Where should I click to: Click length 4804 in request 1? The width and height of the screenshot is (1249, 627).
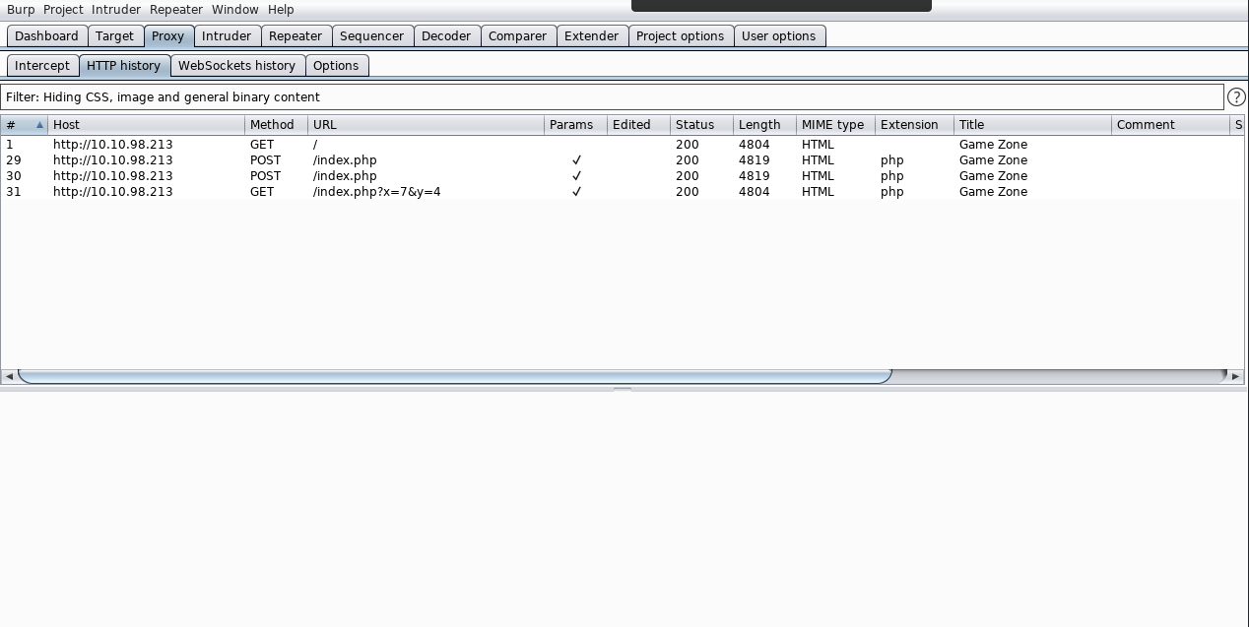pyautogui.click(x=754, y=145)
